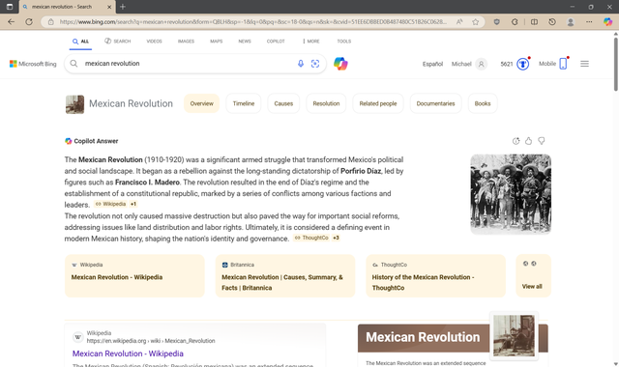619x367 pixels.
Task: Expand the MORE search categories menu
Action: point(311,41)
